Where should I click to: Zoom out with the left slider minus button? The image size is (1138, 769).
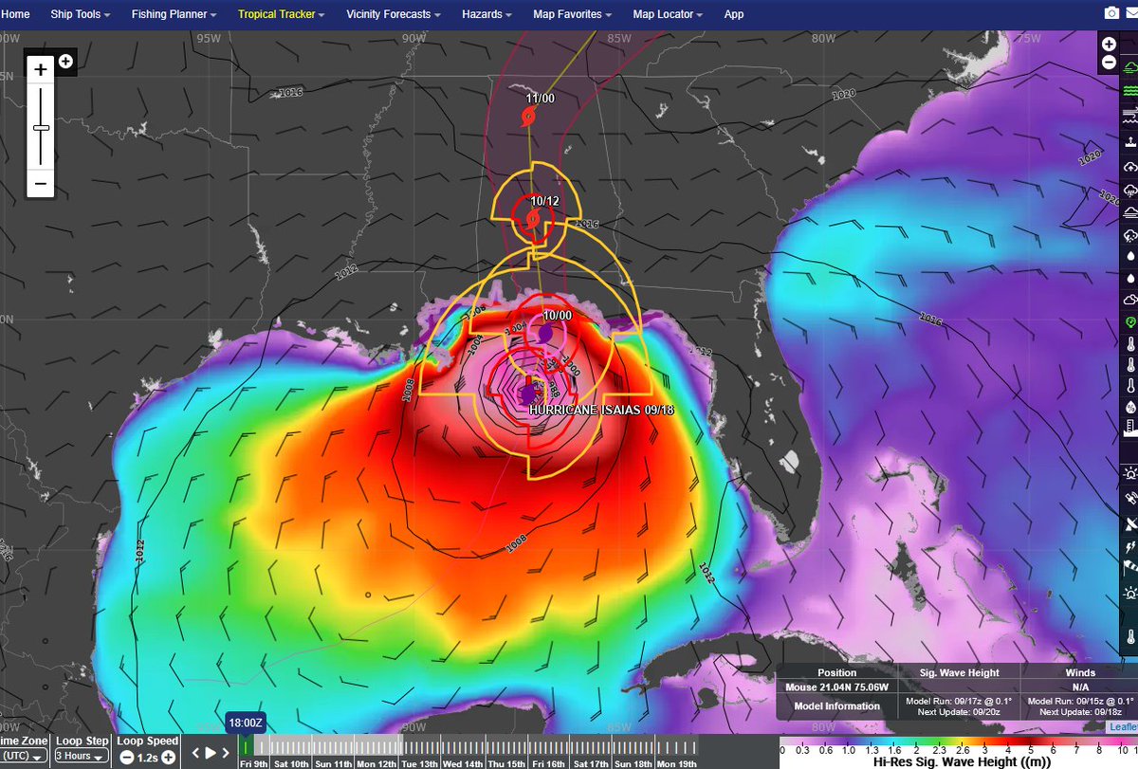point(41,184)
